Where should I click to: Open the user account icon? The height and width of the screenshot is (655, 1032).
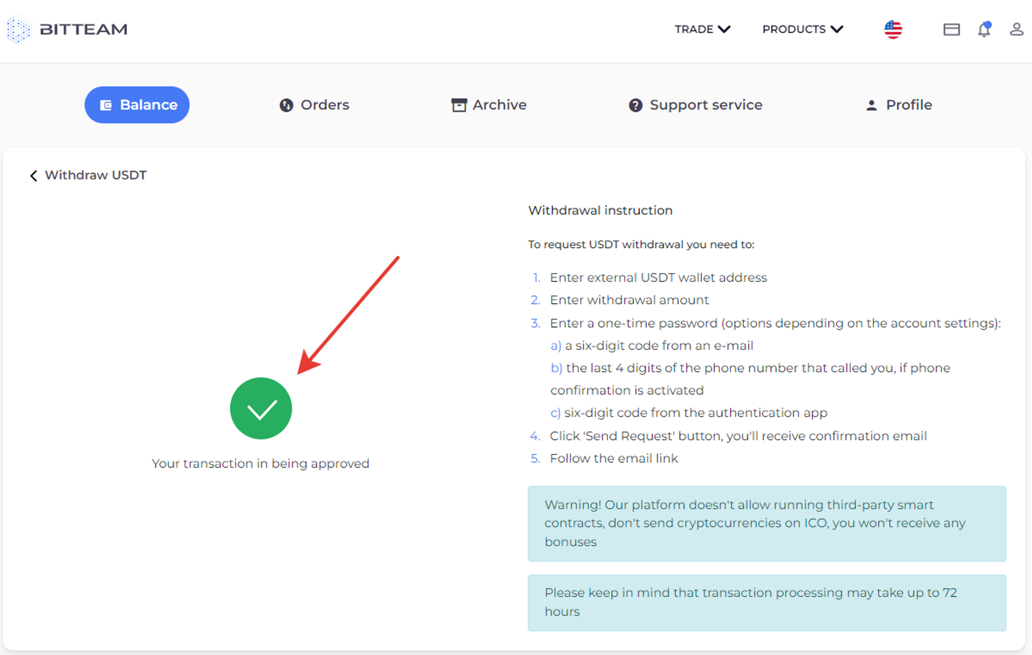point(1017,29)
